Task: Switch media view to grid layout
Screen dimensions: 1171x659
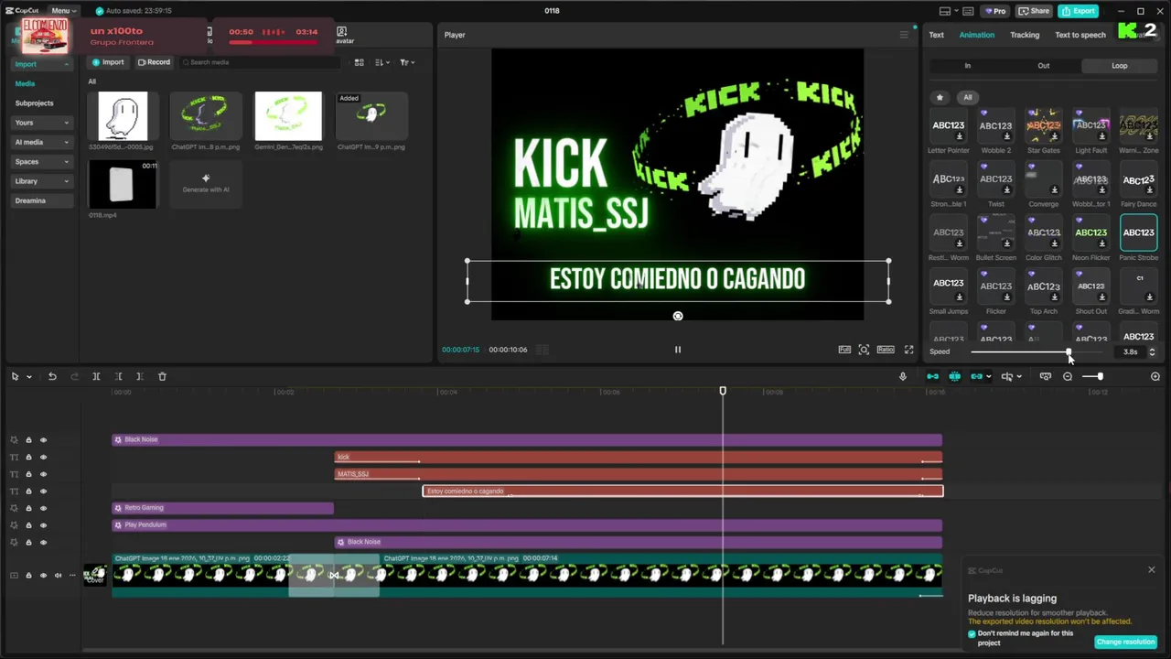Action: (x=360, y=62)
